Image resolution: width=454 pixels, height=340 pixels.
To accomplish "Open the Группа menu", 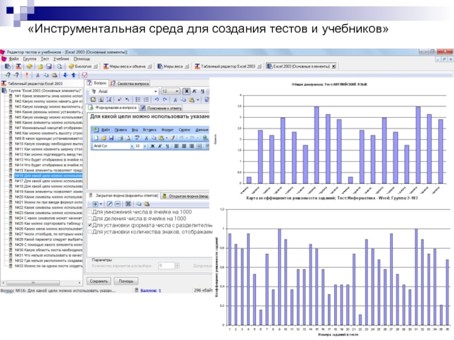I will [x=30, y=59].
